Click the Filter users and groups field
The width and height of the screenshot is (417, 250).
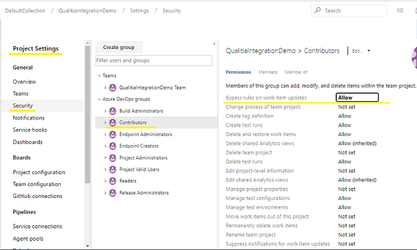click(x=152, y=60)
